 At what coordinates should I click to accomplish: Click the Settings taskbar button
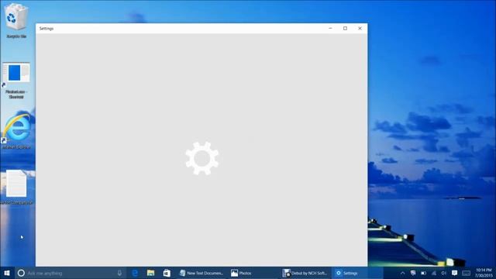click(356, 273)
